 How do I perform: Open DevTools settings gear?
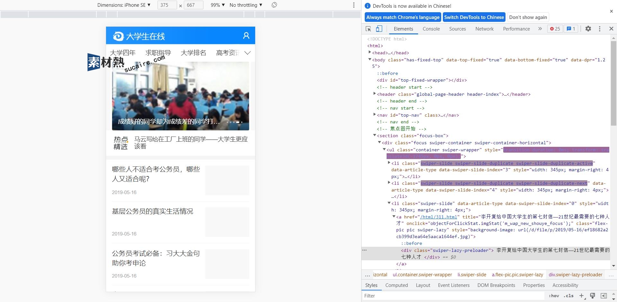[x=588, y=29]
